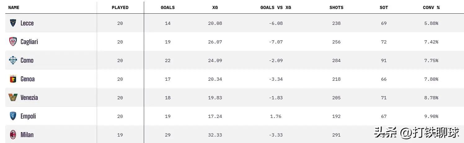Sort by XG column header

215,7
